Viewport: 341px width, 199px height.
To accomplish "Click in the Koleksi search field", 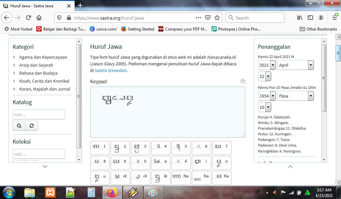I will pos(39,154).
